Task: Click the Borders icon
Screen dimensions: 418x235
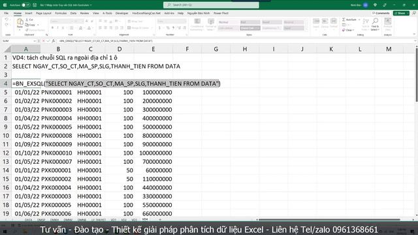Action: [71, 27]
